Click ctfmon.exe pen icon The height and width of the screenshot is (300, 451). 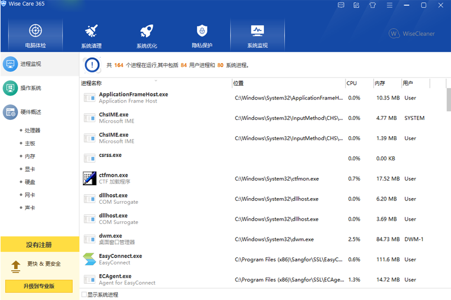tap(90, 178)
